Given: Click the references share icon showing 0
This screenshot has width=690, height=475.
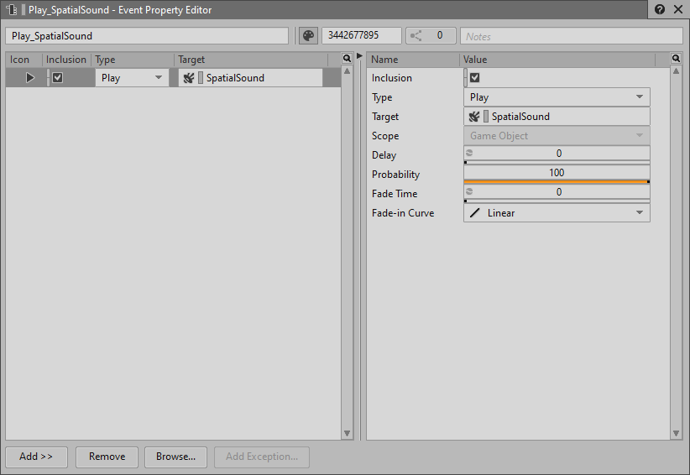Looking at the screenshot, I should click(x=416, y=36).
